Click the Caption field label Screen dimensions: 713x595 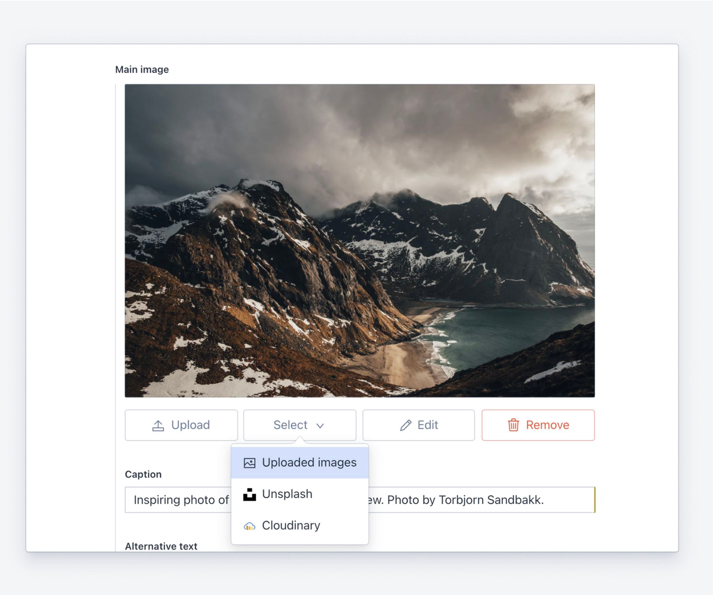pos(143,475)
